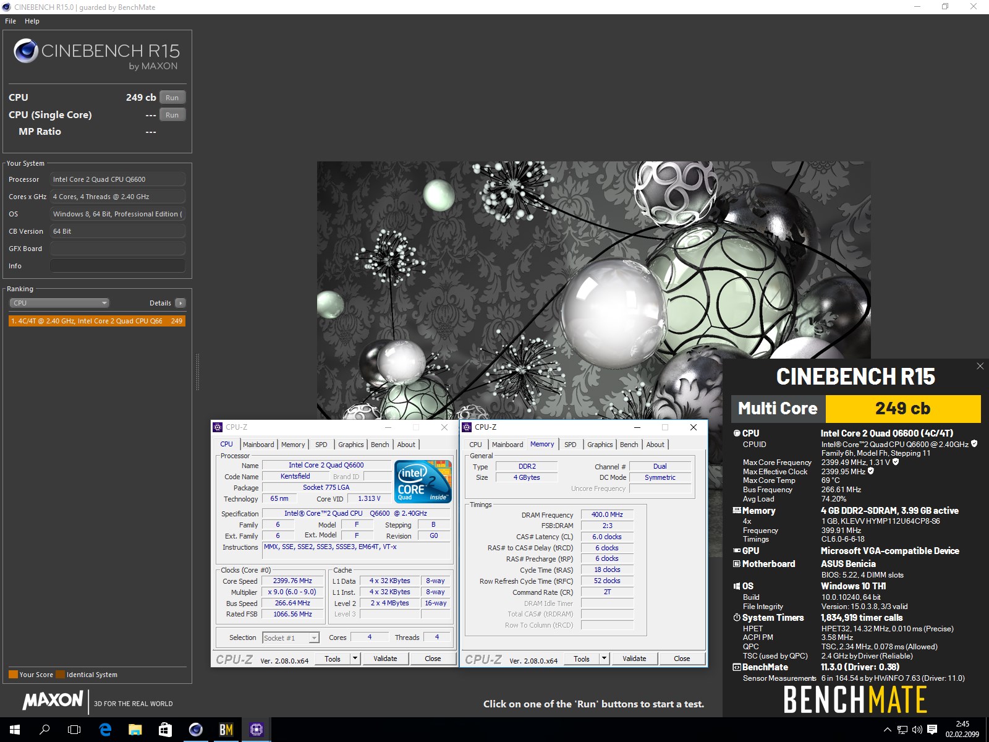The image size is (989, 742).
Task: Click the BenchMate CPU section icon
Action: pyautogui.click(x=736, y=433)
